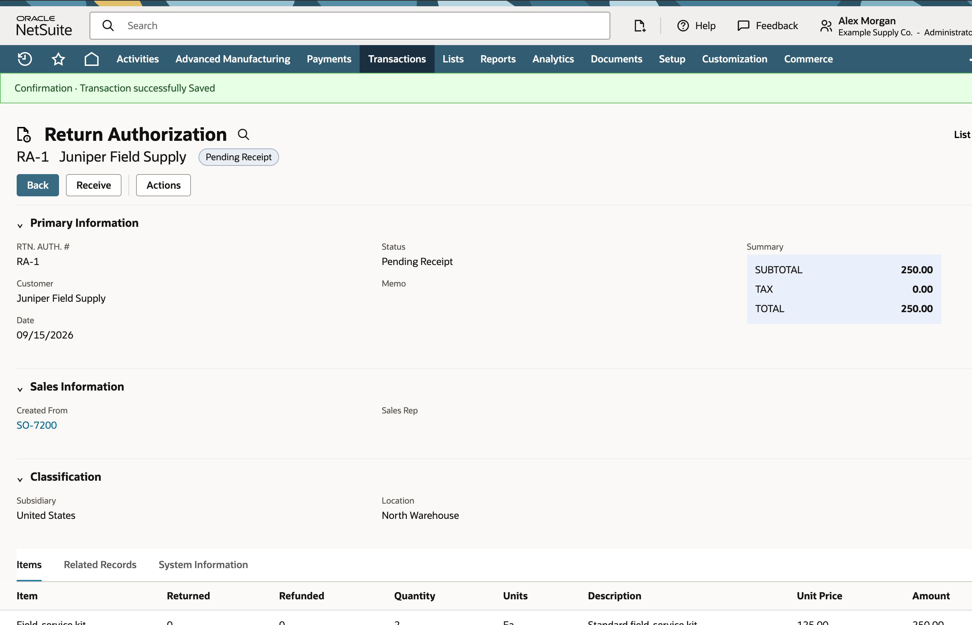Click the Juniper Field Supply customer value
This screenshot has height=625, width=972.
pos(61,298)
